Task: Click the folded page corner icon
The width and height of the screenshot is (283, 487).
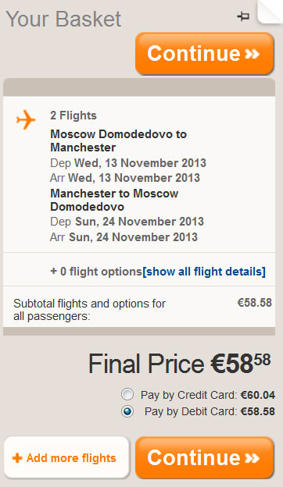Action: [270, 12]
